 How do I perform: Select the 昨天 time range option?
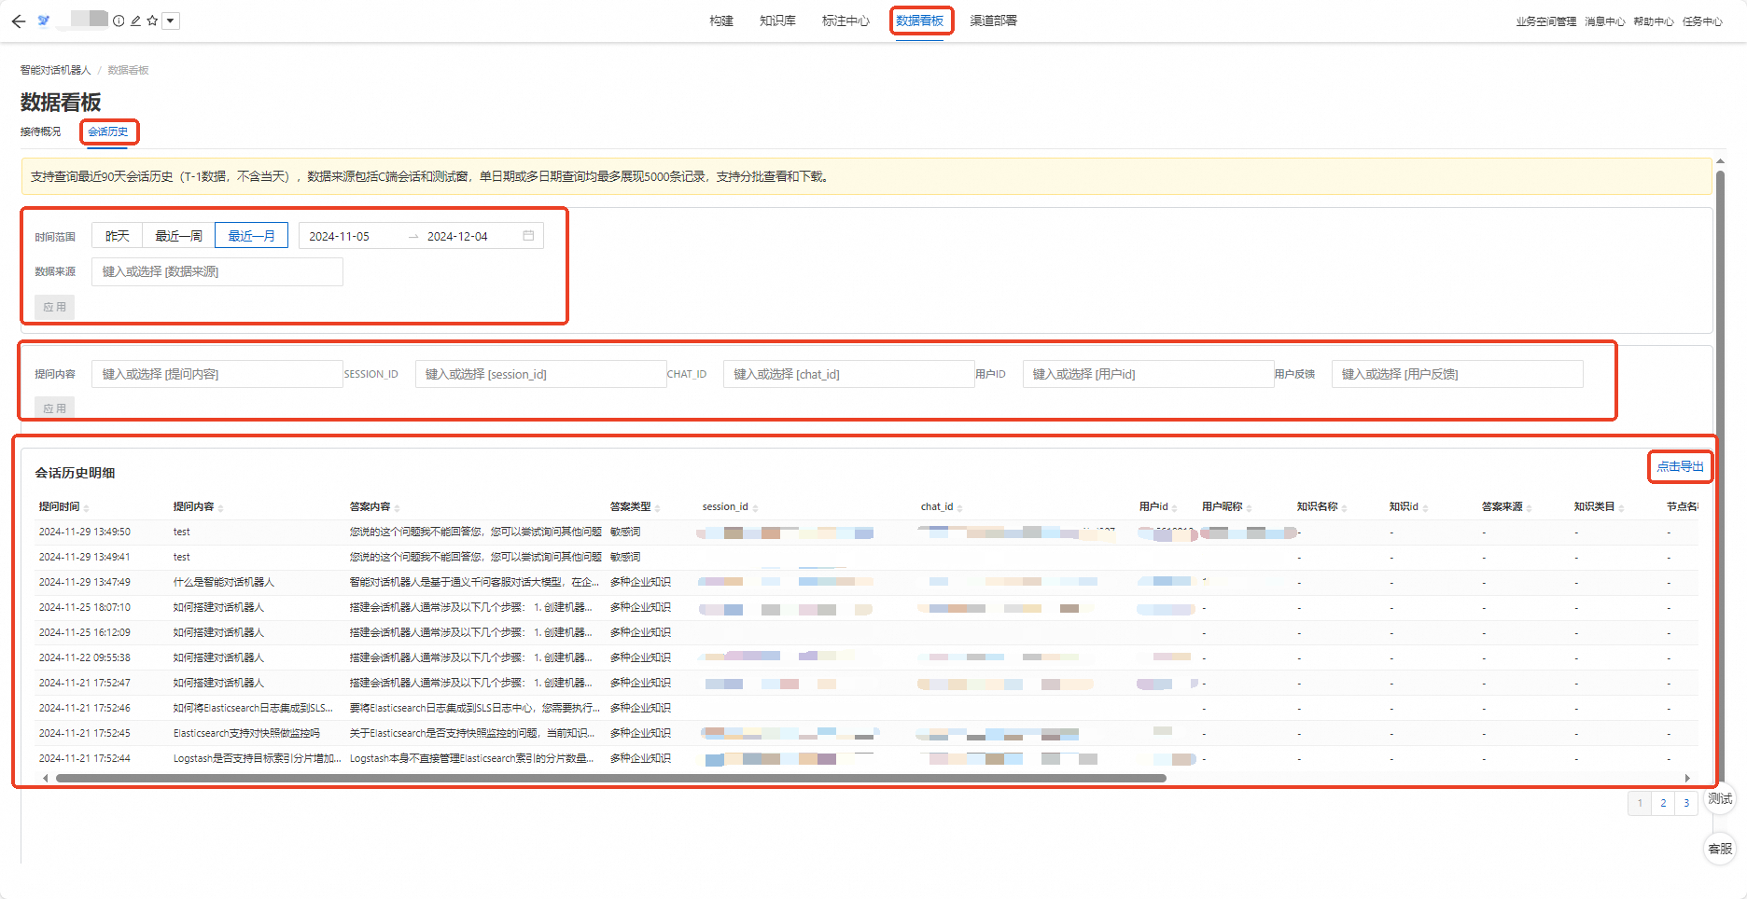(x=117, y=236)
